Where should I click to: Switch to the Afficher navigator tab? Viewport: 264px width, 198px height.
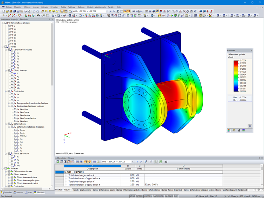(19, 192)
